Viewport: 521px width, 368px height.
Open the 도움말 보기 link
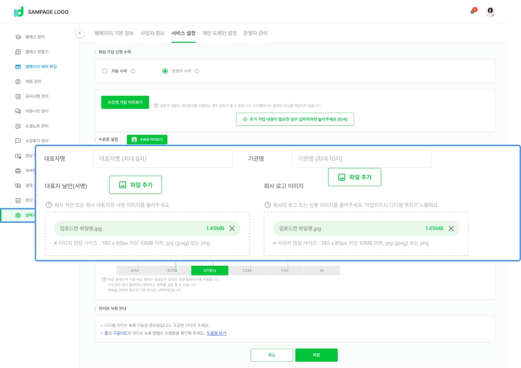point(216,333)
